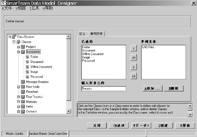
Task: Click the help text scrollbar down arrow
Action: (190, 114)
